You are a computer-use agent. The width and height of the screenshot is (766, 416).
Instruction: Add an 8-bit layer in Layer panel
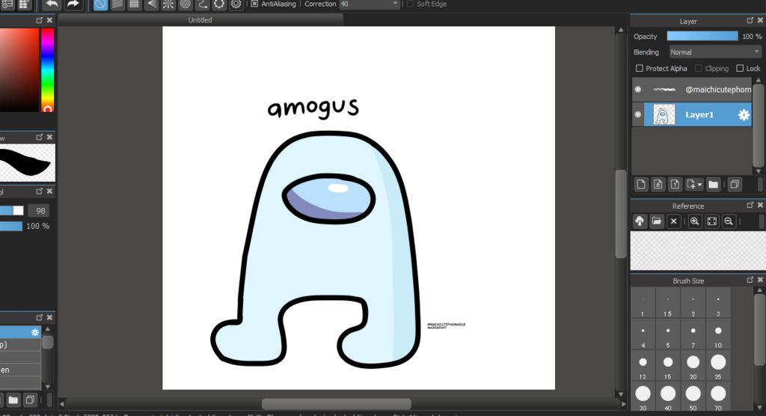(658, 184)
